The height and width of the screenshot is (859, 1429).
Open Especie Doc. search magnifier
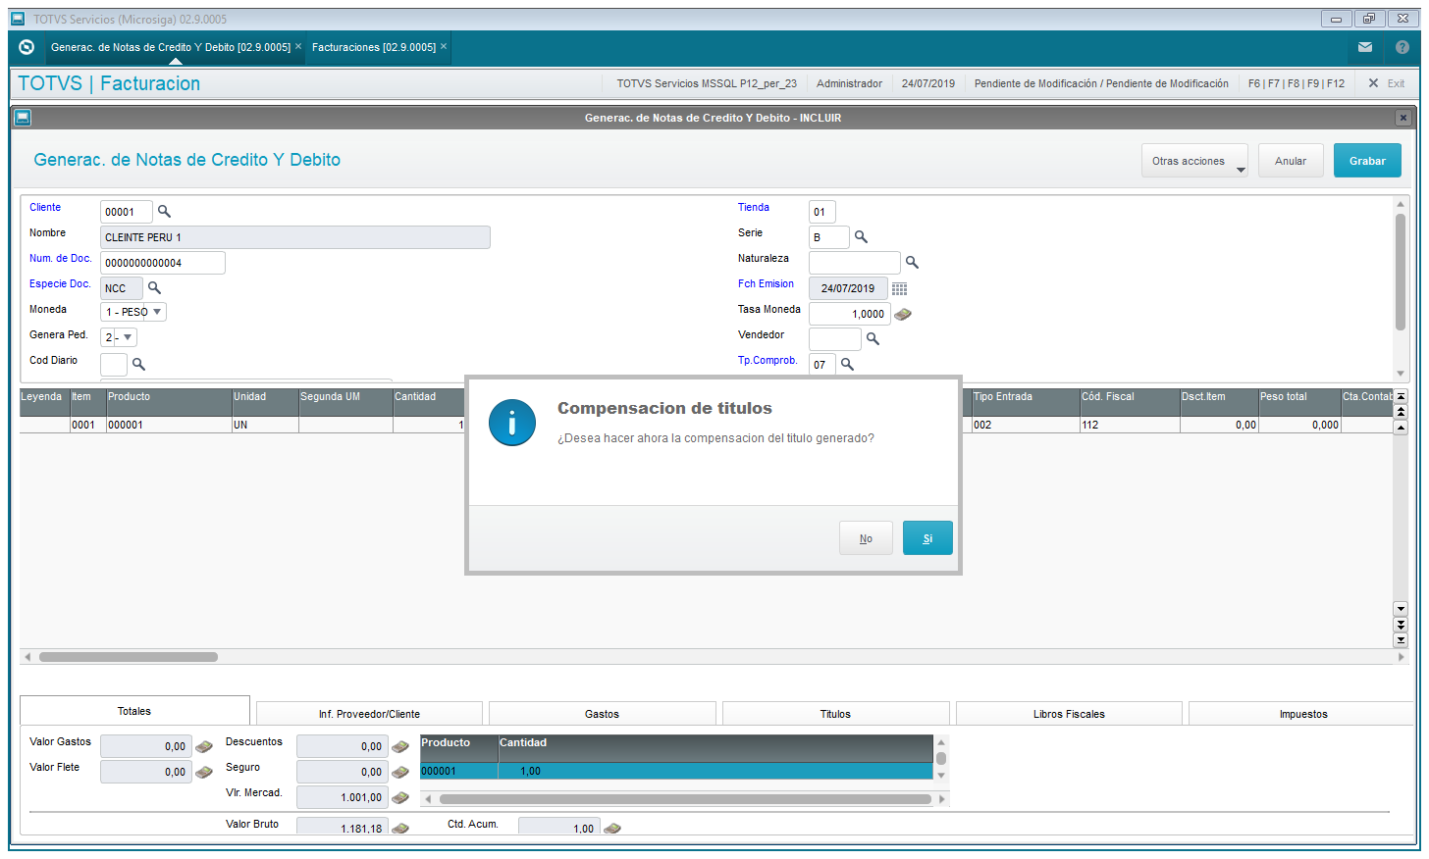coord(154,287)
